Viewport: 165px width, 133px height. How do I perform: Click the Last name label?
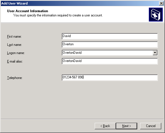14,45
